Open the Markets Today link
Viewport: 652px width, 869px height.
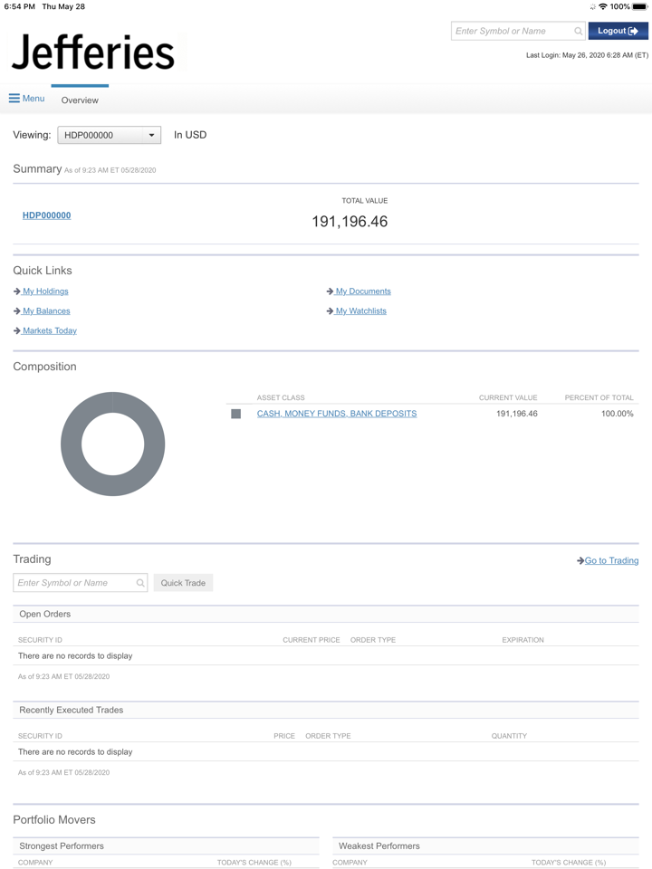click(x=49, y=331)
